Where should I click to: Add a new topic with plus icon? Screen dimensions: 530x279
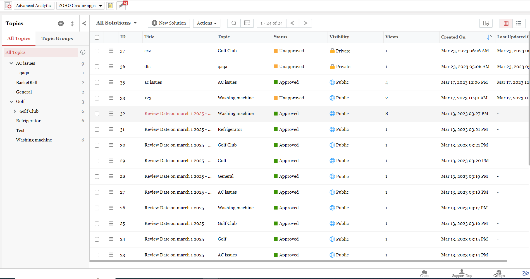point(61,23)
